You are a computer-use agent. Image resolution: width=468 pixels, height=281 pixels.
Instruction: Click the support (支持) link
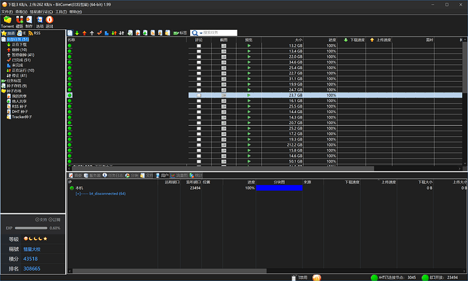41,219
